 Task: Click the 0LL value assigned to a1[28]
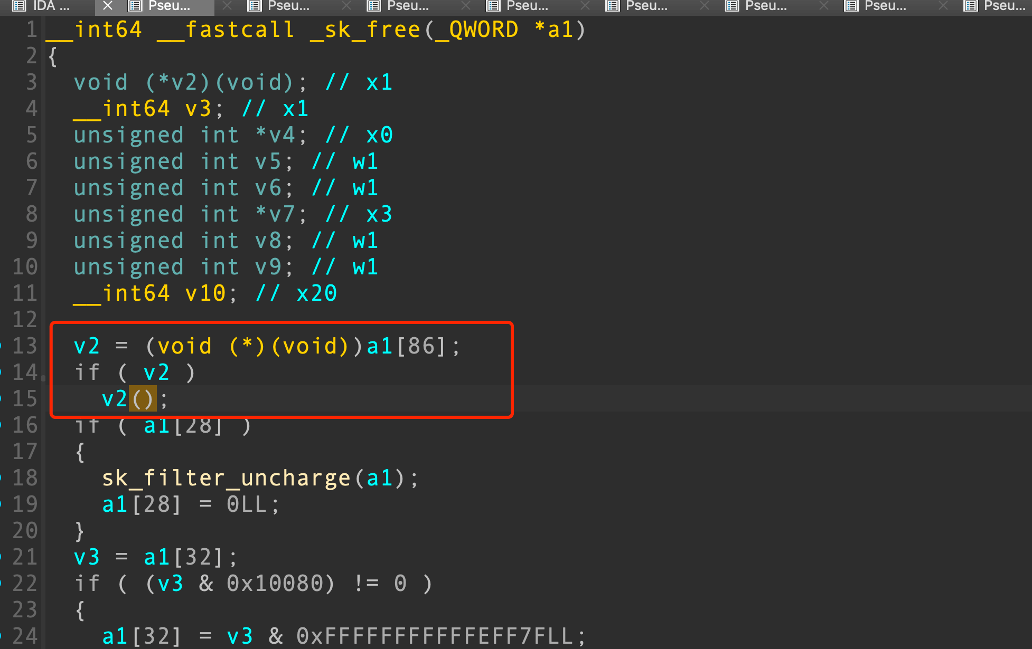tap(247, 504)
